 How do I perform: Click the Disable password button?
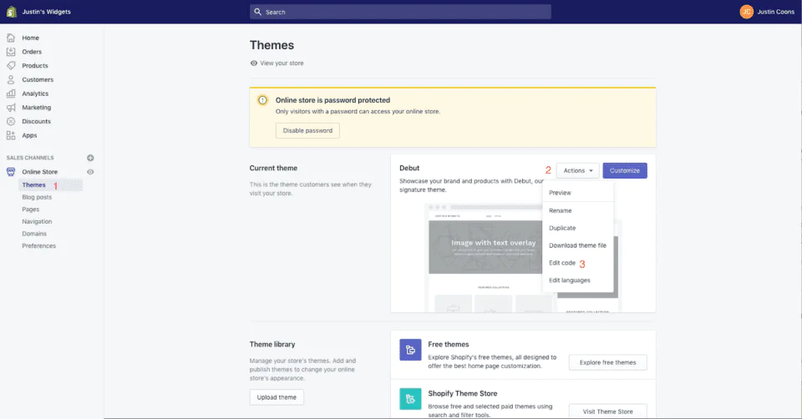click(x=307, y=130)
